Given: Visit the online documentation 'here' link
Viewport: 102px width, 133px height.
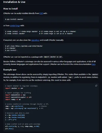Looking at the screenshot, I should click(93, 64).
